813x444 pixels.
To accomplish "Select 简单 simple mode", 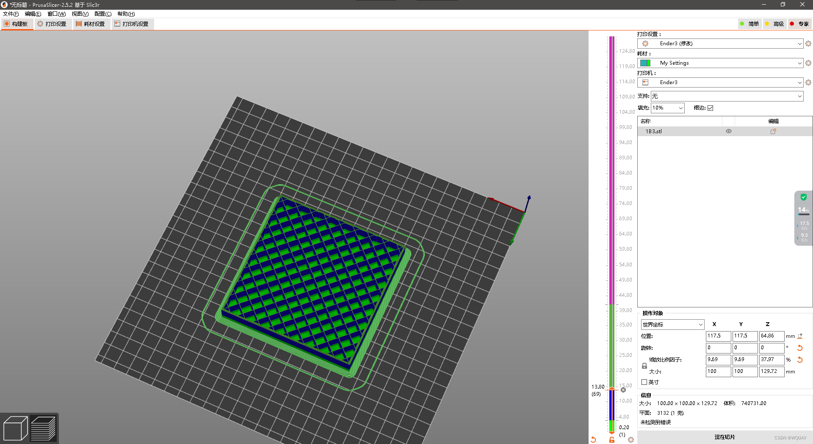I will (x=749, y=24).
